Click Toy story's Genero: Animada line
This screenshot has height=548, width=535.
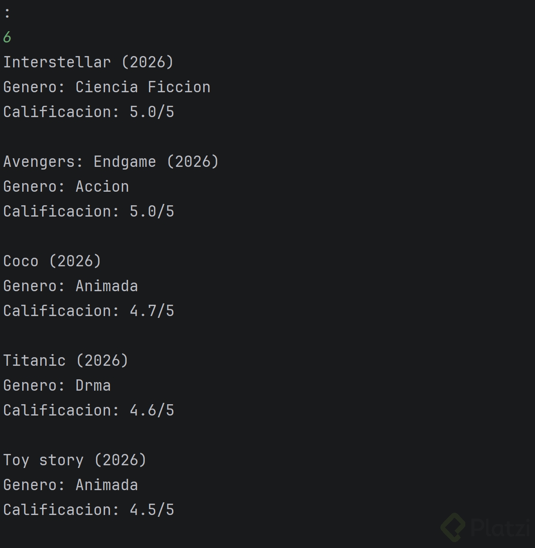(x=71, y=485)
